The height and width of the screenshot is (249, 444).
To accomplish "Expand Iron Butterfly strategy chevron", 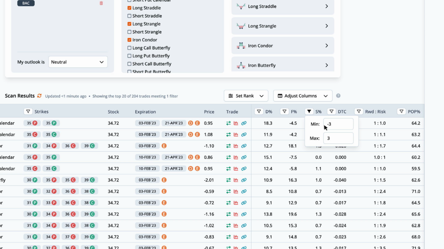I will click(326, 65).
